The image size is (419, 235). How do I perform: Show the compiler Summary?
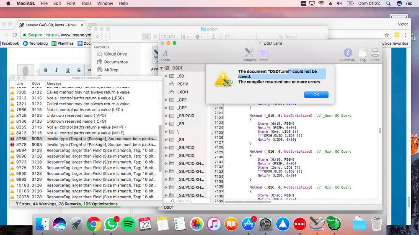[348, 55]
